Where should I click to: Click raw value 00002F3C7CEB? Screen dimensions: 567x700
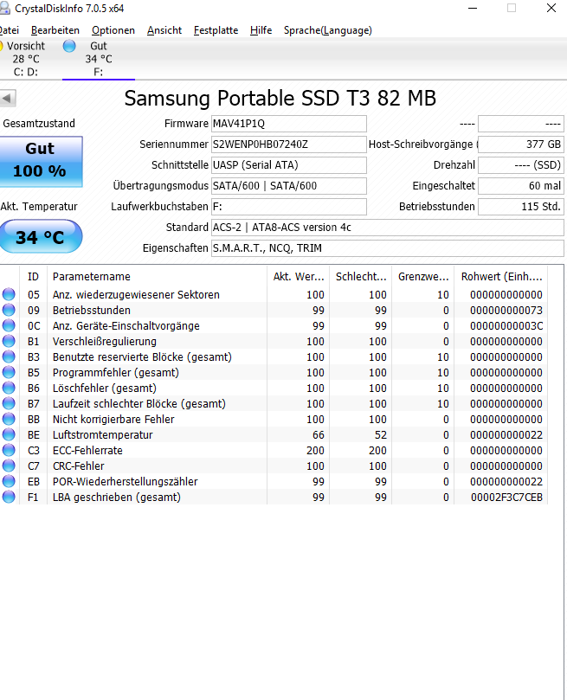[506, 498]
